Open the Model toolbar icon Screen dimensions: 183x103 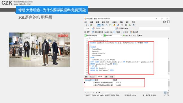[x=134, y=25]
